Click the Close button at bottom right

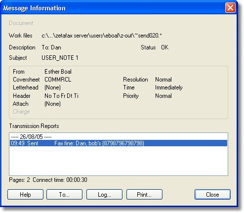212,195
